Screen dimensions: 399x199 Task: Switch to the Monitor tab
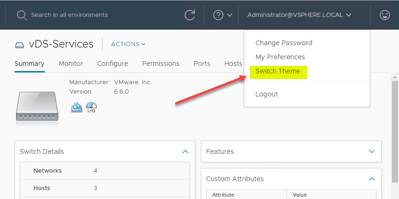(x=71, y=64)
